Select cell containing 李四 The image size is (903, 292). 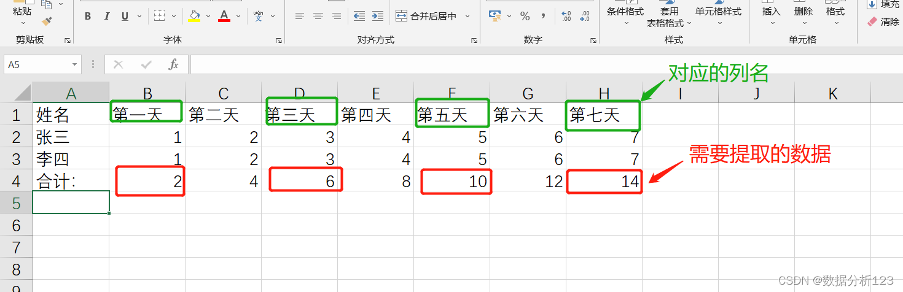pyautogui.click(x=71, y=159)
